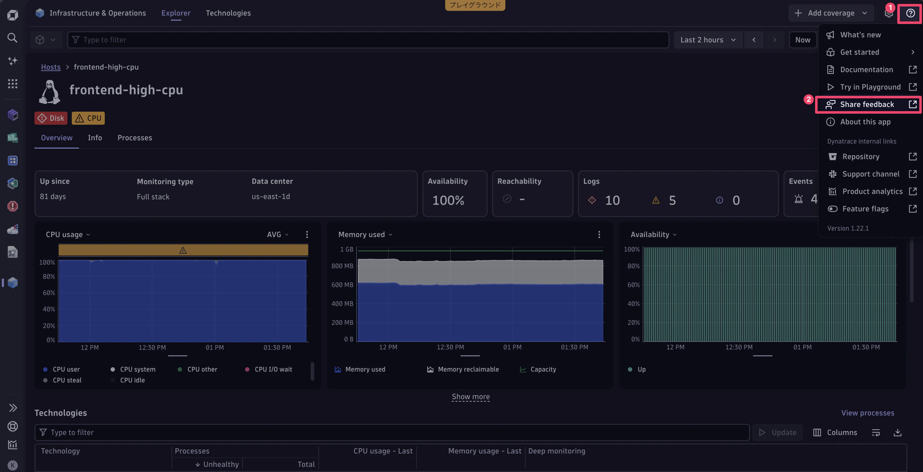Select Share feedback menu item

tap(868, 105)
